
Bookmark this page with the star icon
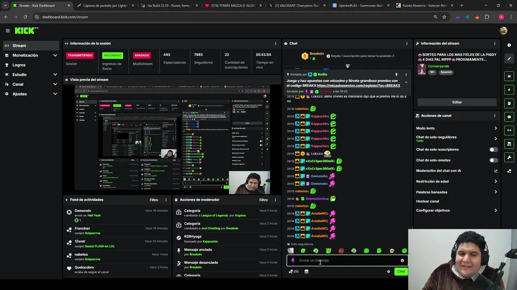pos(444,17)
